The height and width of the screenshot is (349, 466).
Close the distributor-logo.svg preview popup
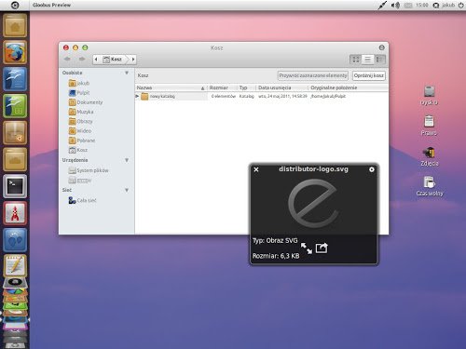pyautogui.click(x=256, y=169)
